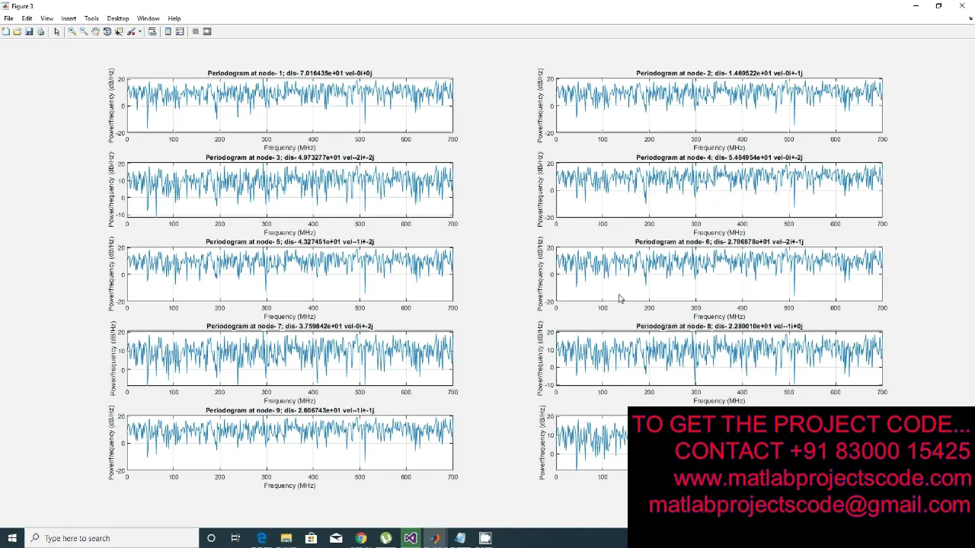Select the Zoom In tool

72,31
